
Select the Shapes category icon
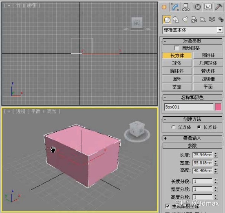pyautogui.click(x=176, y=20)
